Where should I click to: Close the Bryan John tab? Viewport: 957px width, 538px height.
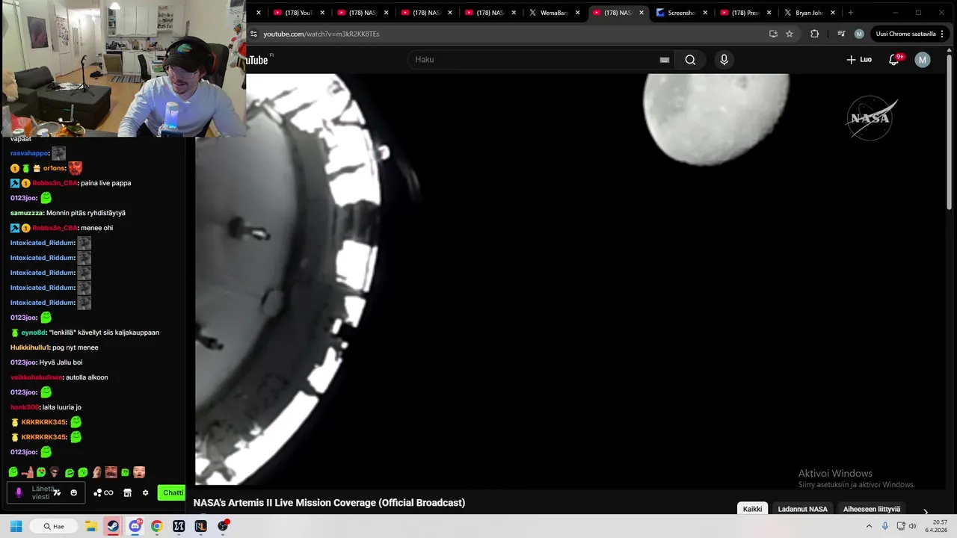click(x=833, y=13)
